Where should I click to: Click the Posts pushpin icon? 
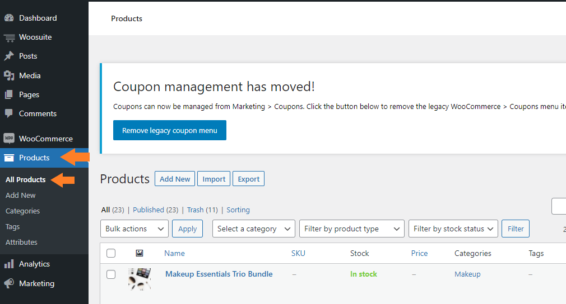(9, 56)
